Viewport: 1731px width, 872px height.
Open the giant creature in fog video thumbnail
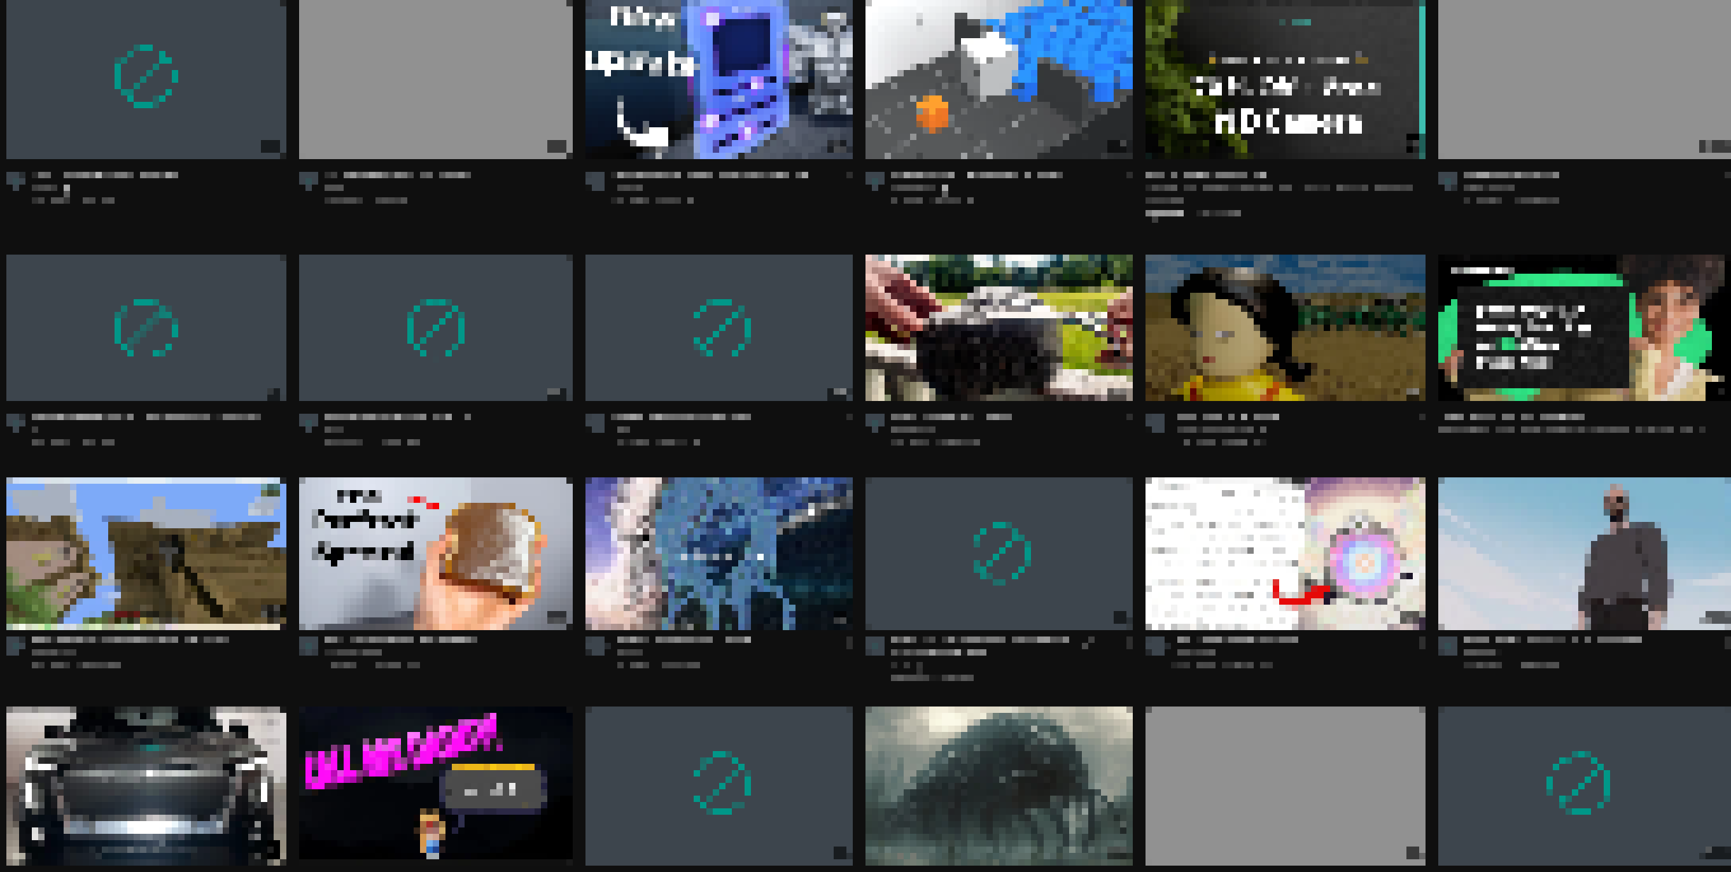[x=999, y=785]
